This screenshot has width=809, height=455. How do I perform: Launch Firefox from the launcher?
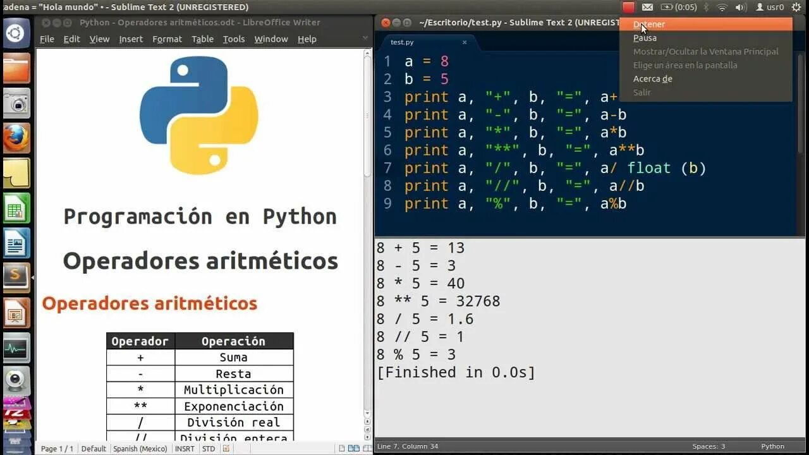coord(16,138)
